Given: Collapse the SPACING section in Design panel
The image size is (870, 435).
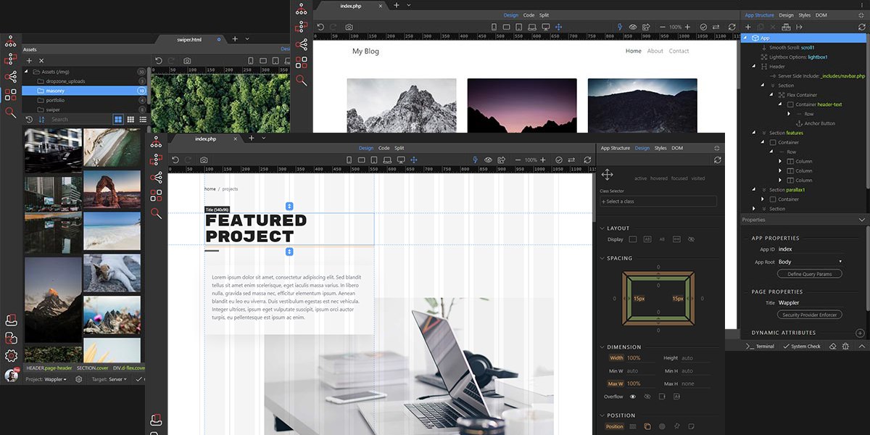Looking at the screenshot, I should [x=602, y=258].
